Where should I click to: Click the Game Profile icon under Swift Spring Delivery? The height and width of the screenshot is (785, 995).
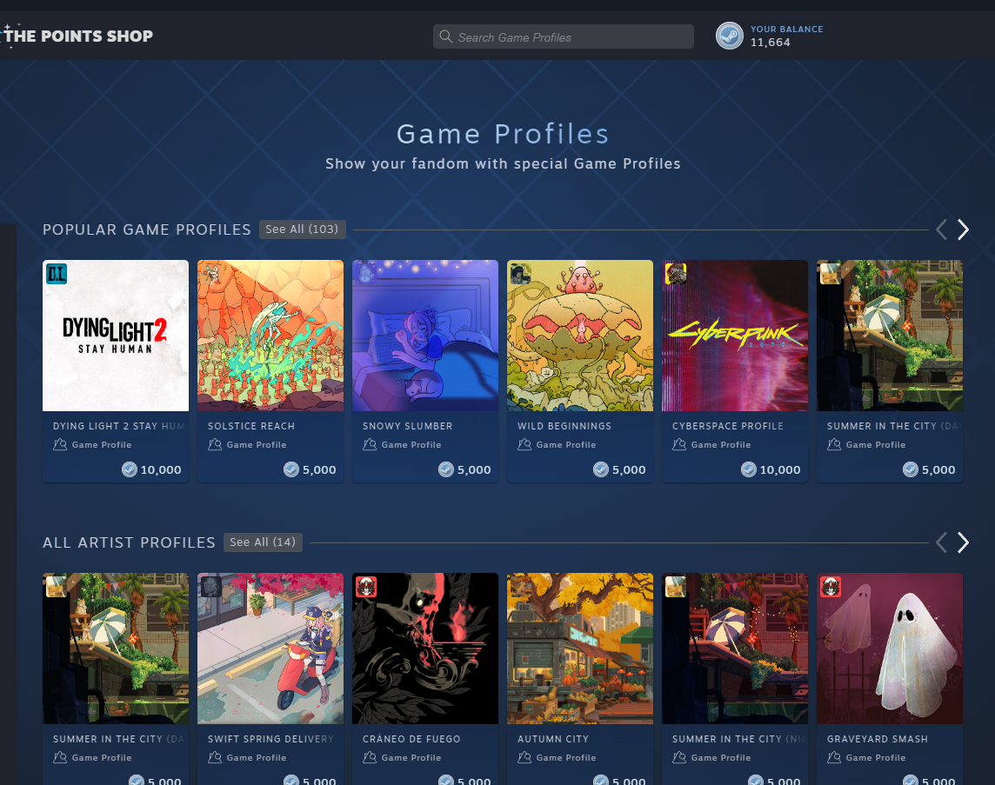point(215,757)
